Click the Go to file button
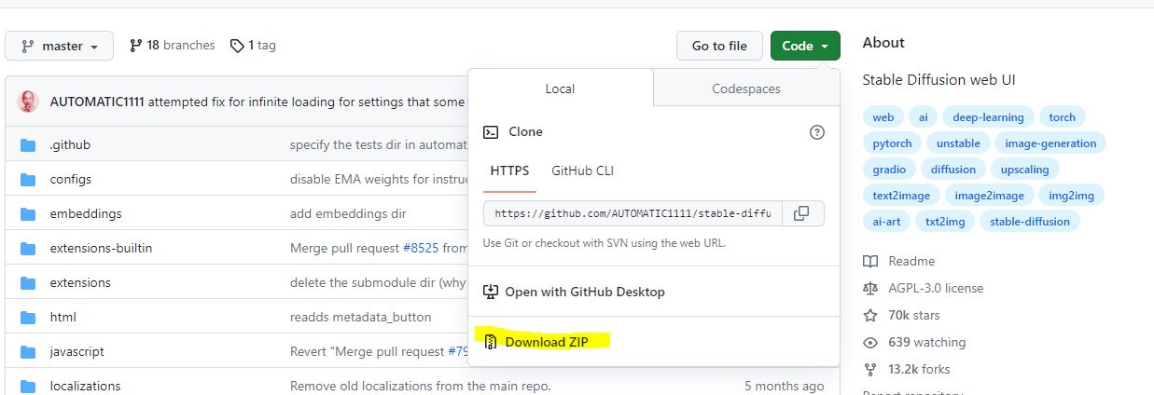1154x395 pixels. pos(719,46)
